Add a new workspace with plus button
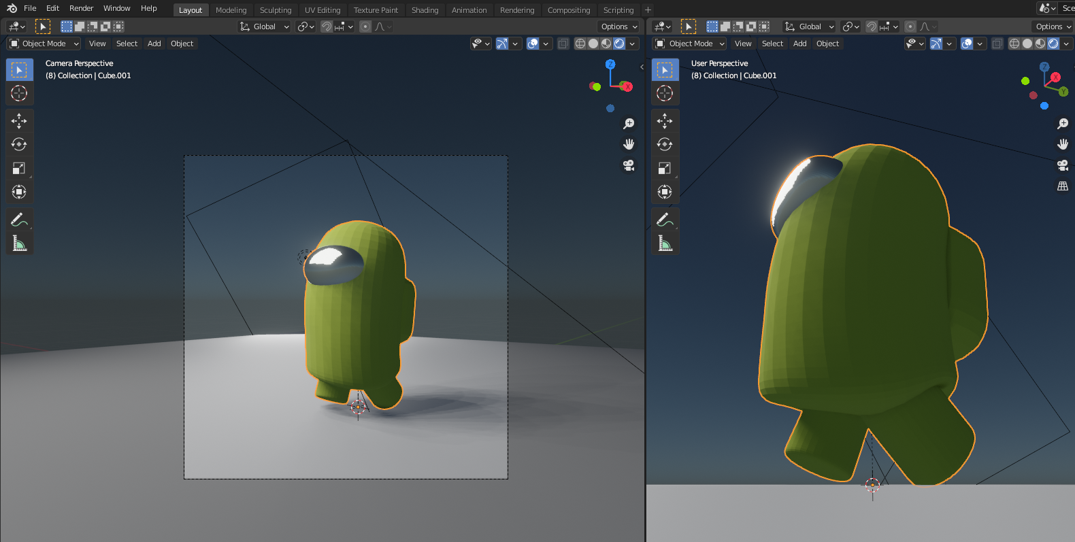The height and width of the screenshot is (542, 1075). (648, 10)
